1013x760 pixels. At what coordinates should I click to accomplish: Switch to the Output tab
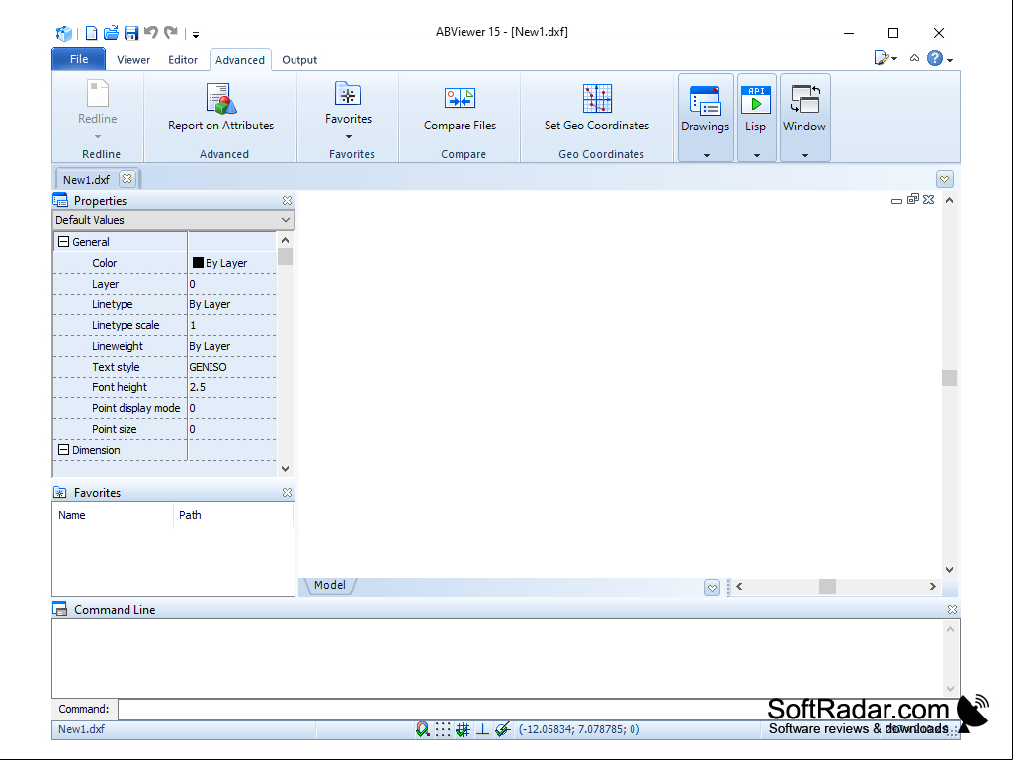tap(299, 60)
